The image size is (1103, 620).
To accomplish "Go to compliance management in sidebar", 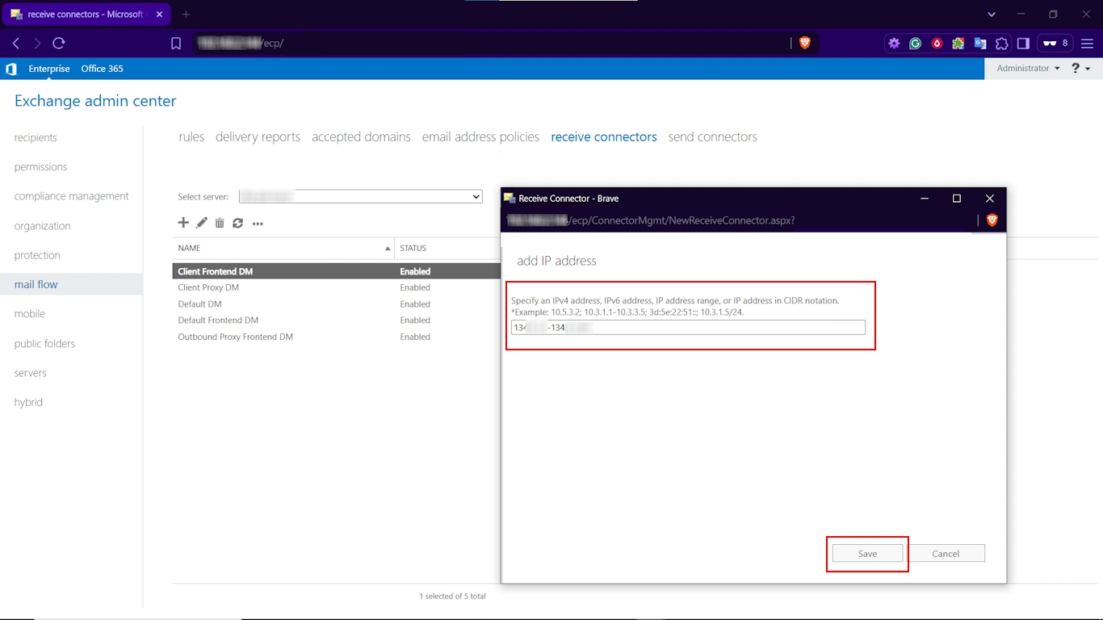I will 71,196.
